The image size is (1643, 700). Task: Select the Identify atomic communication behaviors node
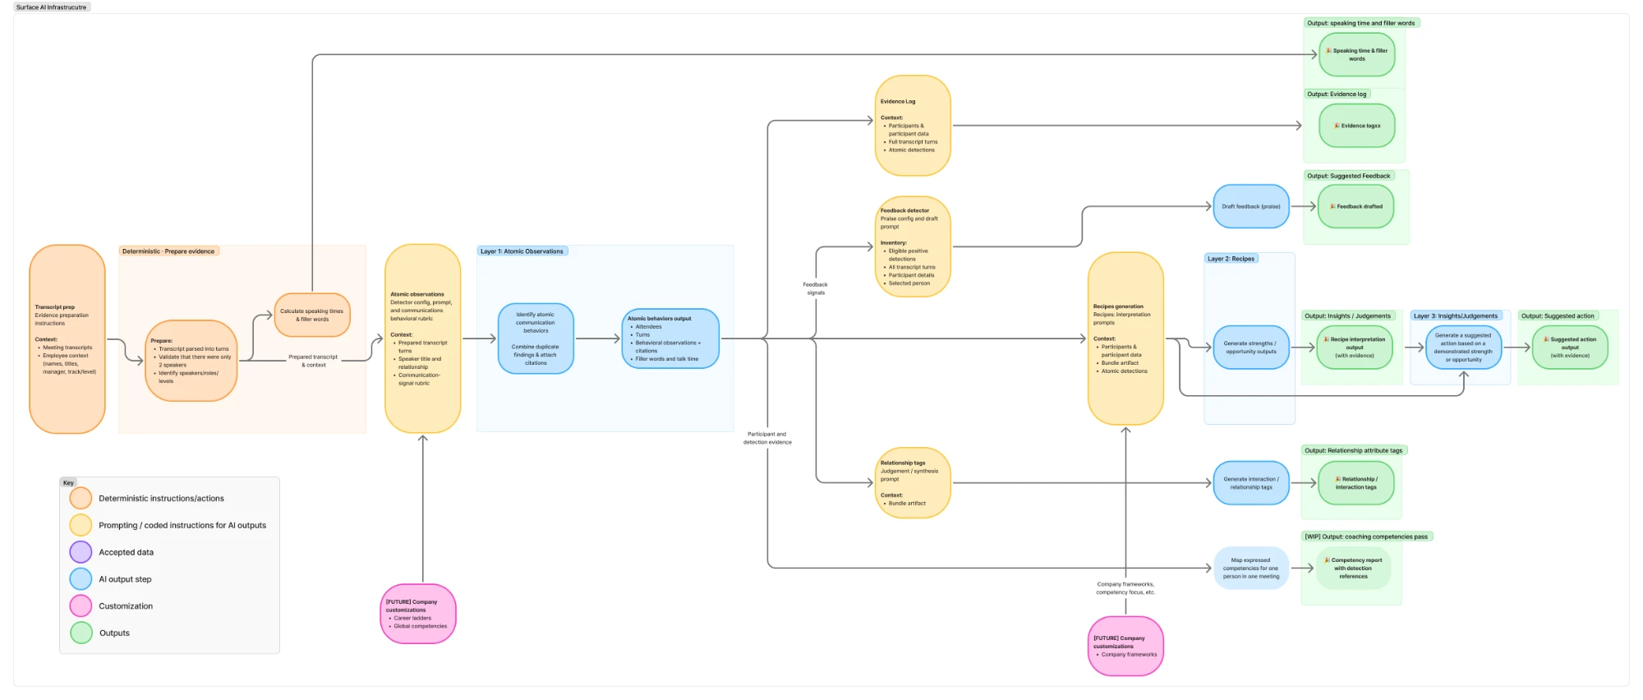536,338
